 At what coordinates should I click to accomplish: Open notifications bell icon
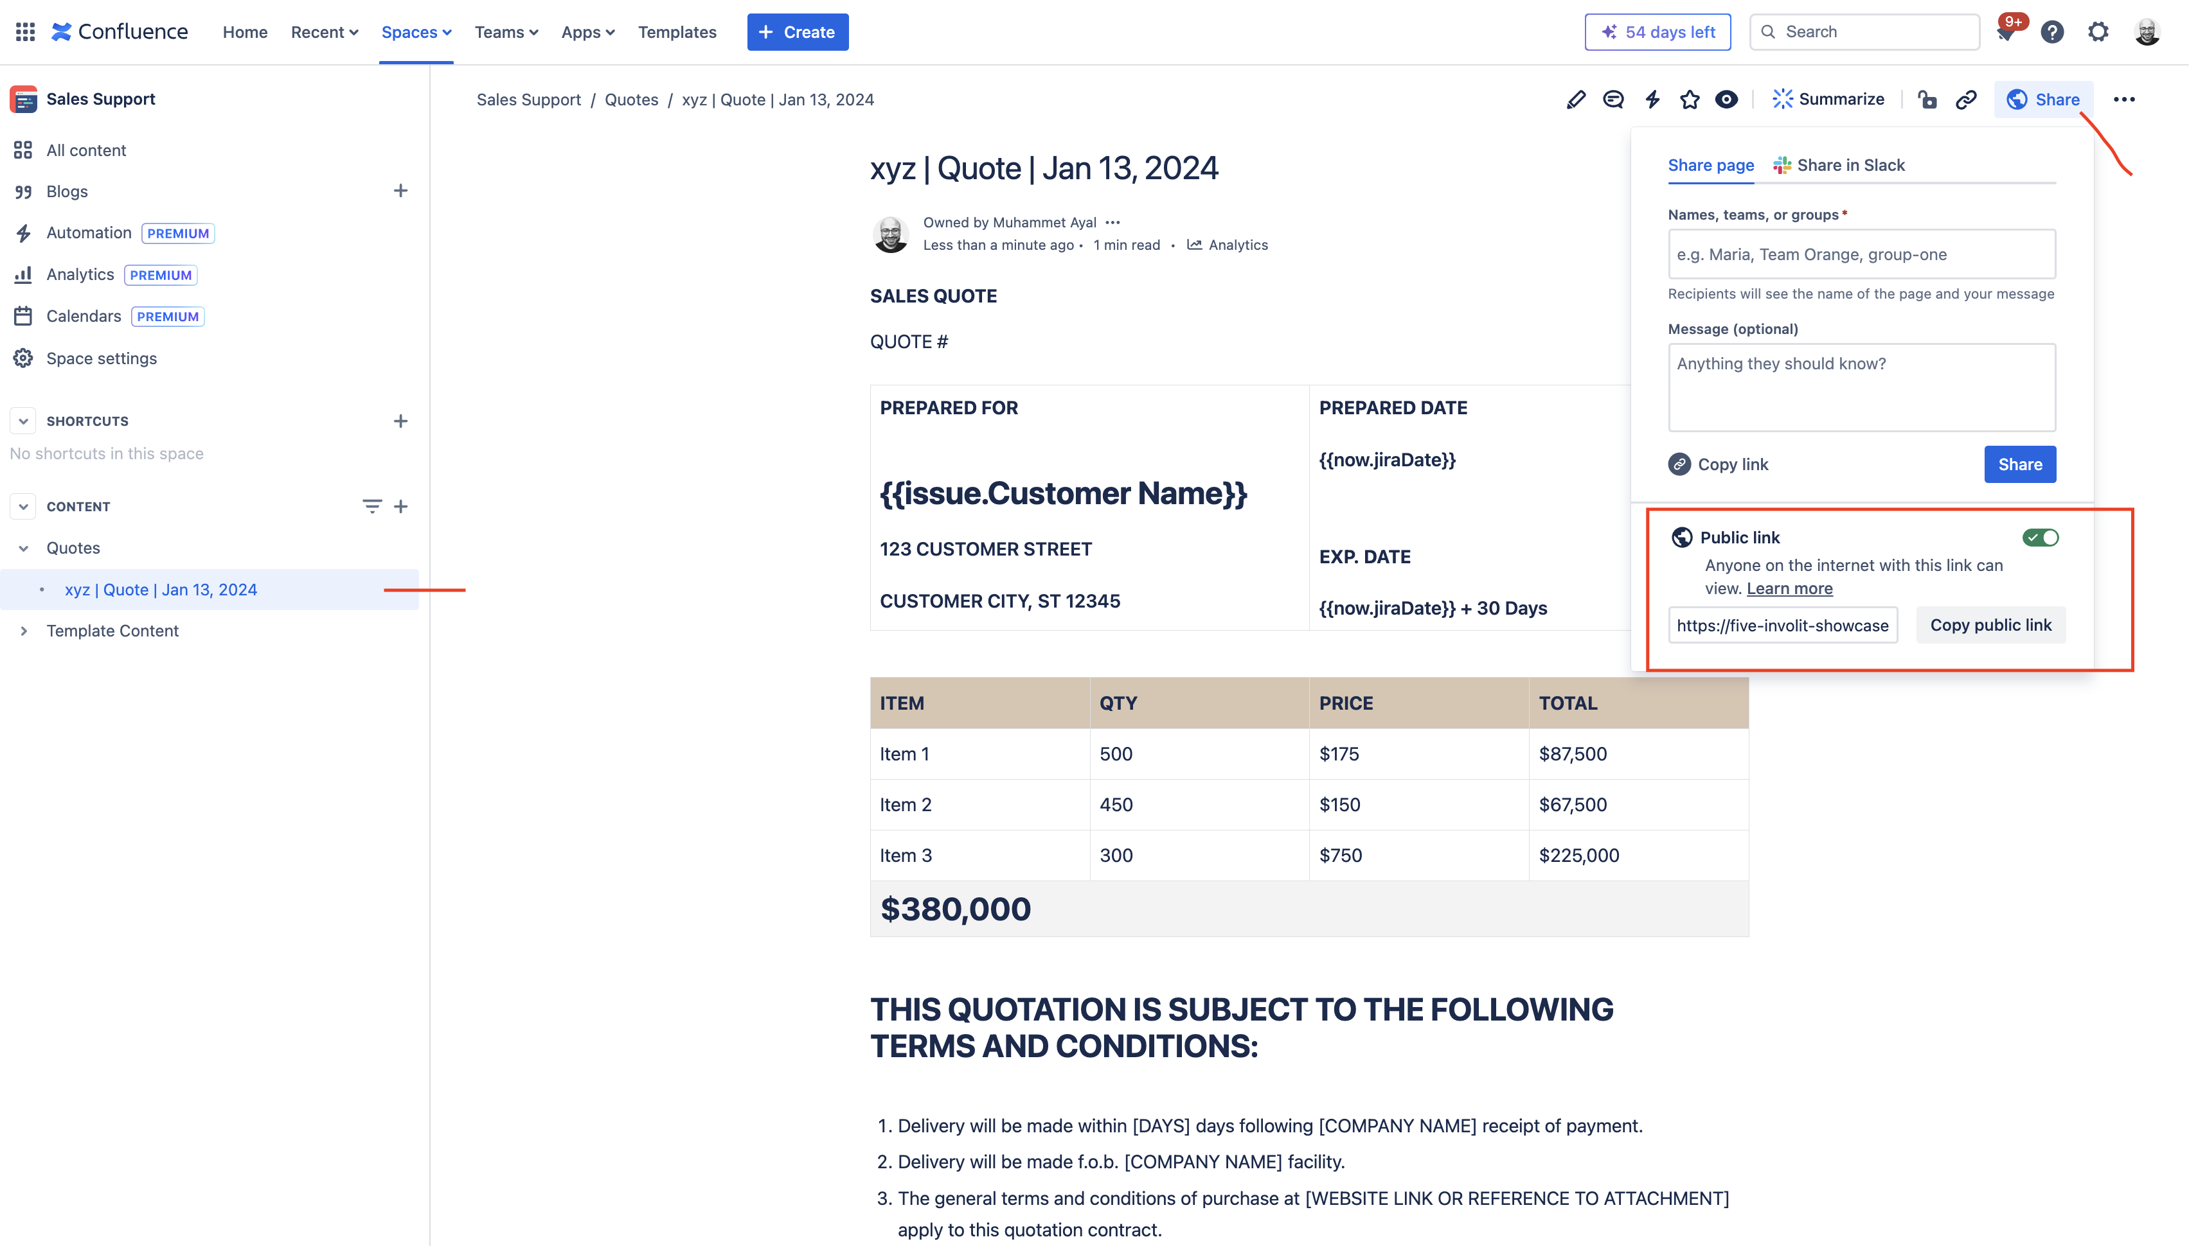[2005, 33]
